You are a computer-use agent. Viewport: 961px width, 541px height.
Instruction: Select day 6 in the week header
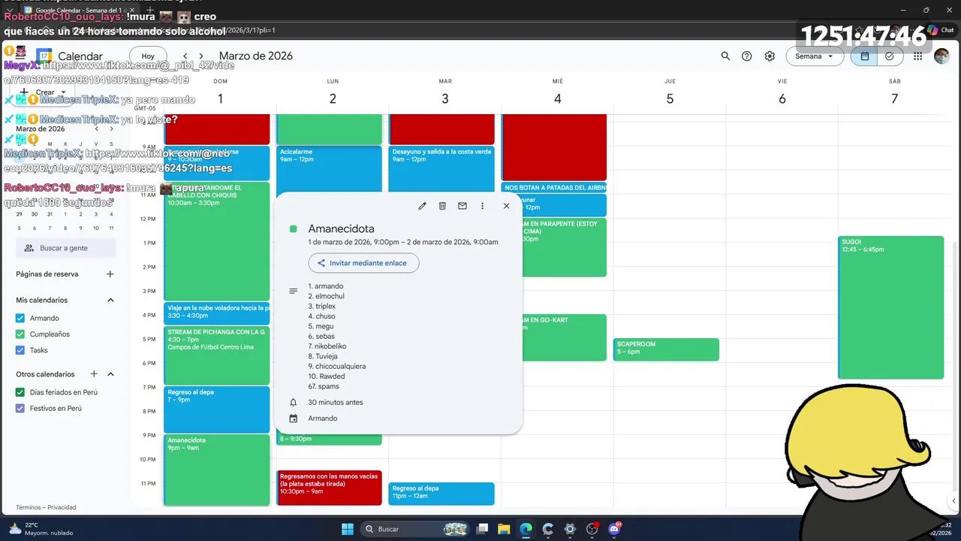pyautogui.click(x=782, y=98)
